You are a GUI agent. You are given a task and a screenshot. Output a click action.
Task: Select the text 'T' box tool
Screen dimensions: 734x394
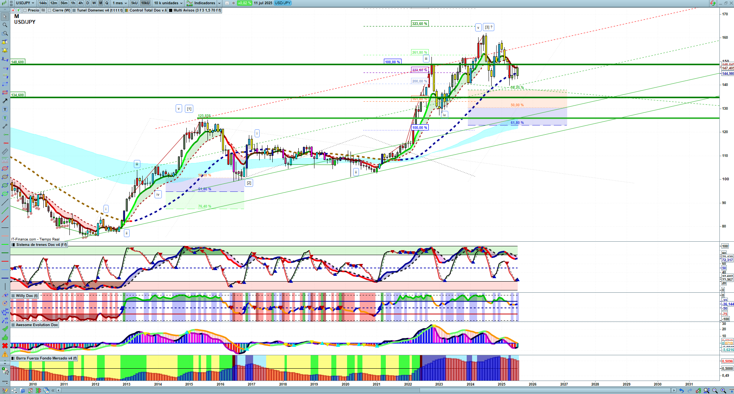click(5, 109)
